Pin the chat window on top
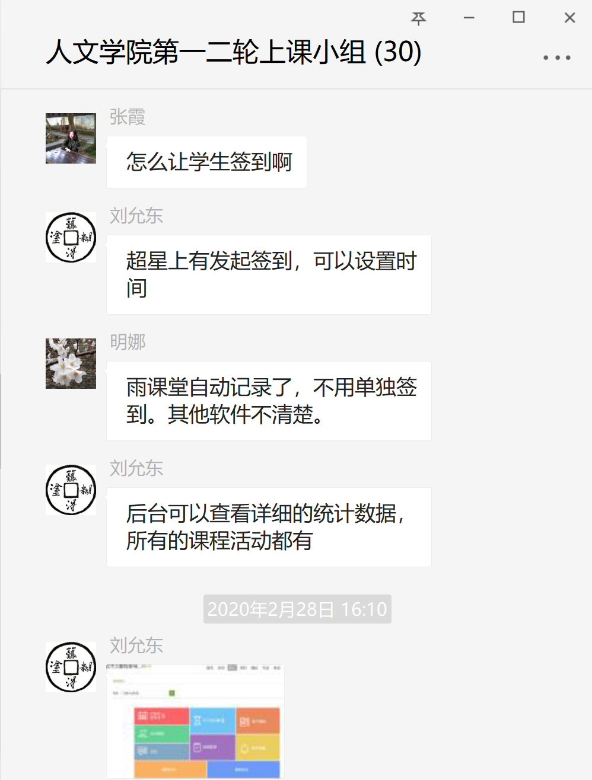This screenshot has height=780, width=592. 419,18
